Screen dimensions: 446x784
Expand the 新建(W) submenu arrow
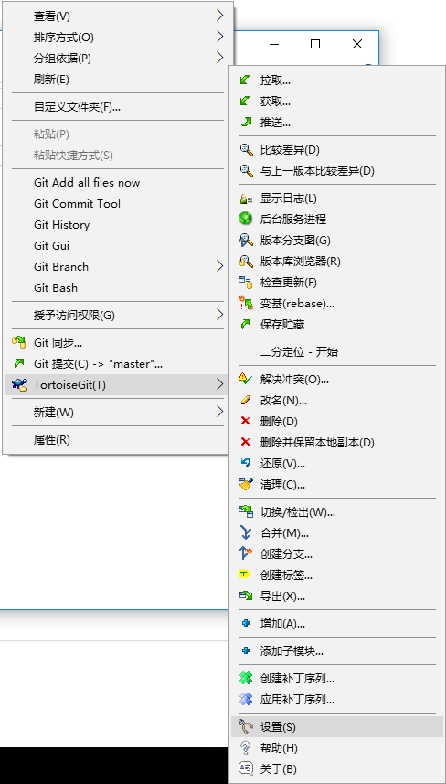pos(220,412)
